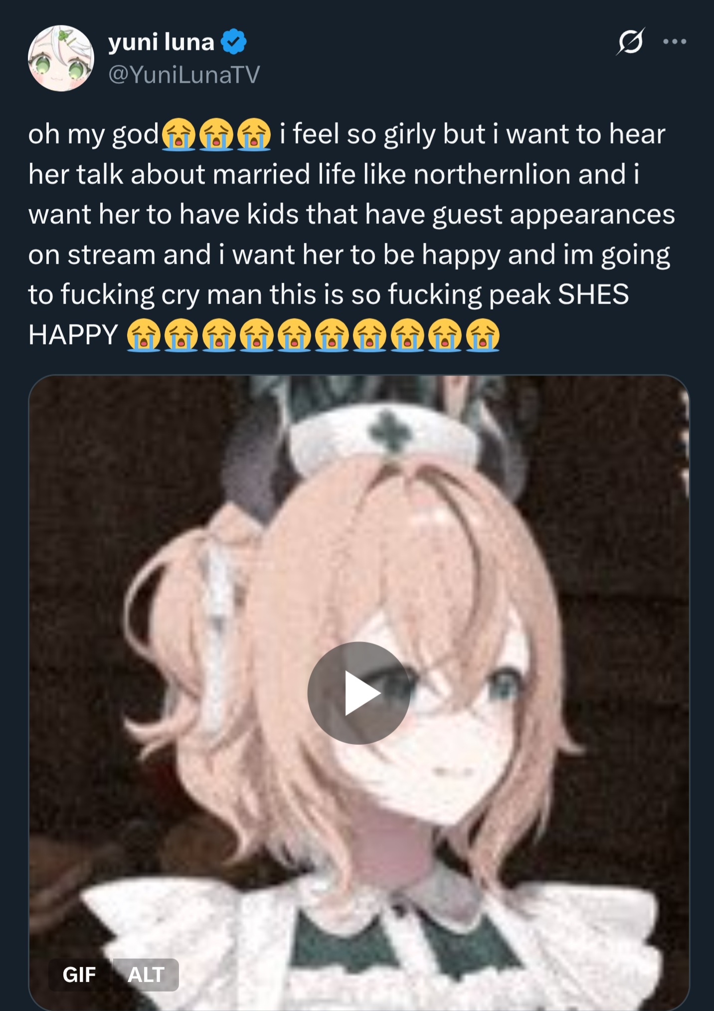This screenshot has height=1011, width=714.
Task: Click the blue verified badge
Action: [233, 42]
